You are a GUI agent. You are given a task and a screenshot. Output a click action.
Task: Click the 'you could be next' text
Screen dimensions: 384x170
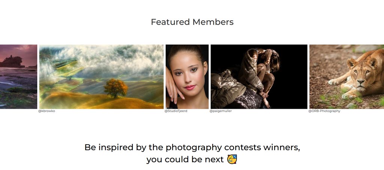pyautogui.click(x=185, y=160)
